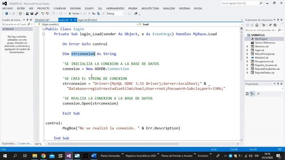This screenshot has width=285, height=160.
Task: Expand the ReporteEstudiantes.vb node
Action: [x=248, y=69]
